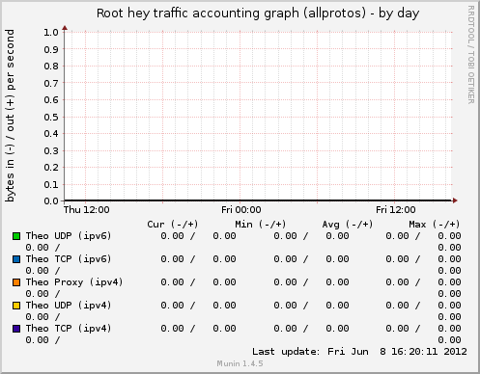Click the 'Fri 00:00' x-axis label
Image resolution: width=480 pixels, height=374 pixels.
pos(241,210)
